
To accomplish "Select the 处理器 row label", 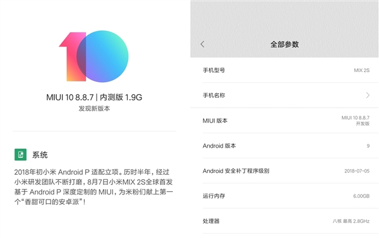I will pyautogui.click(x=211, y=221).
